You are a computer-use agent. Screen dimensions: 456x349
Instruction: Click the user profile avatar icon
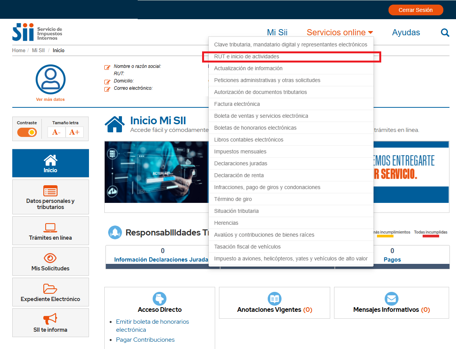coord(50,79)
